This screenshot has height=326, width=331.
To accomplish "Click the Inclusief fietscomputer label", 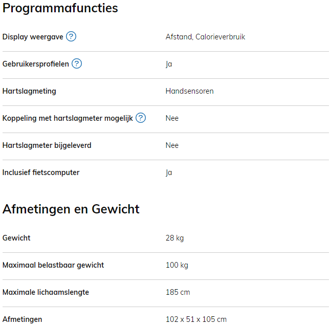I will click(41, 172).
